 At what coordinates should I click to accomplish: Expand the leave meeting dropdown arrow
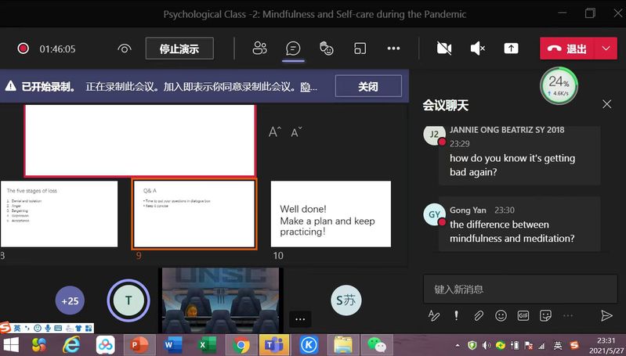click(x=606, y=49)
